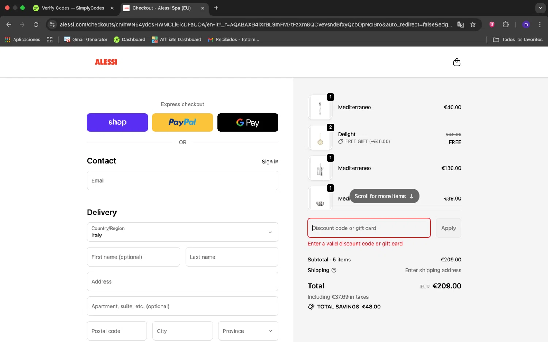Expand the Country/Region dropdown
548x342 pixels.
coord(182,232)
